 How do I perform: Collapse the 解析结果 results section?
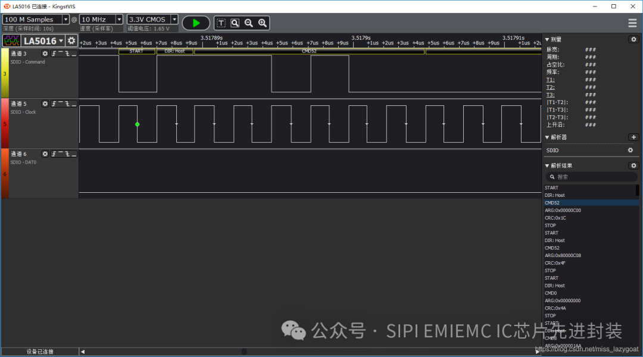coord(547,165)
